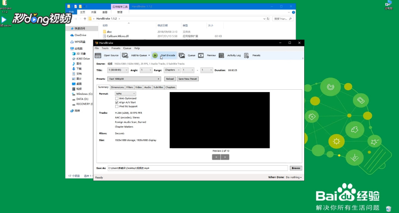Switch to the Audio tab
The width and height of the screenshot is (399, 213).
(x=147, y=87)
